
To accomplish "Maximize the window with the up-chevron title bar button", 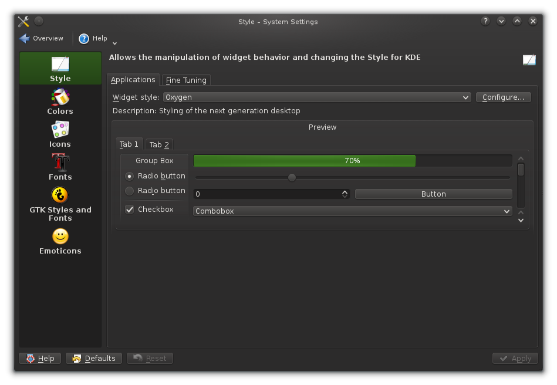I will click(517, 21).
